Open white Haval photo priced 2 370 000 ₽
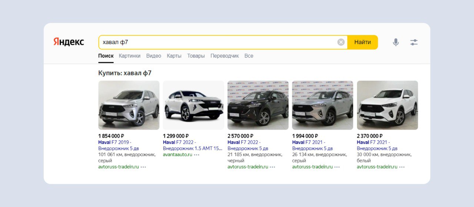This screenshot has width=474, height=207. point(387,105)
